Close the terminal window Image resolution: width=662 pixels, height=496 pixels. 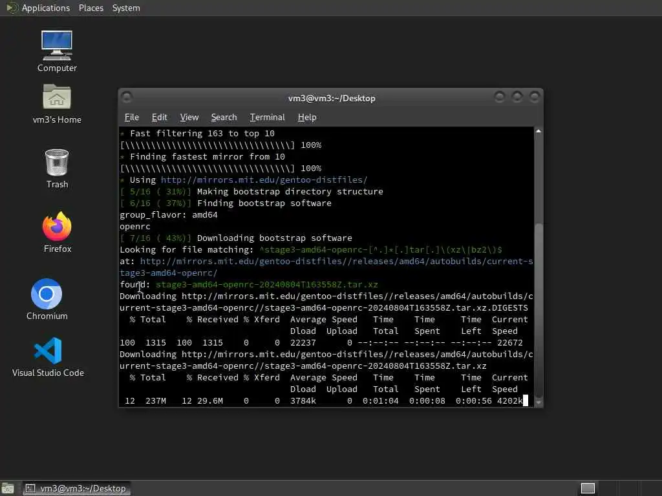click(535, 97)
